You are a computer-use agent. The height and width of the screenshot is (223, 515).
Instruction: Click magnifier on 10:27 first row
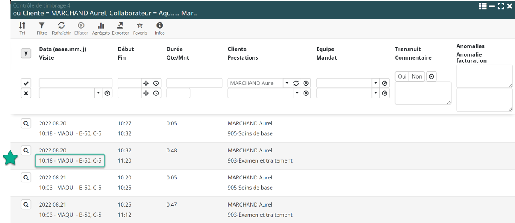point(26,123)
